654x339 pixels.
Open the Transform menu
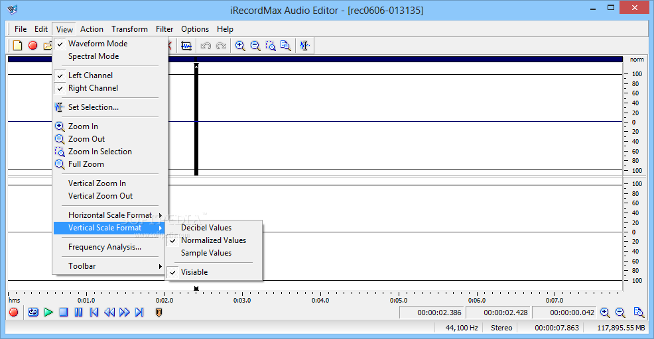click(129, 29)
